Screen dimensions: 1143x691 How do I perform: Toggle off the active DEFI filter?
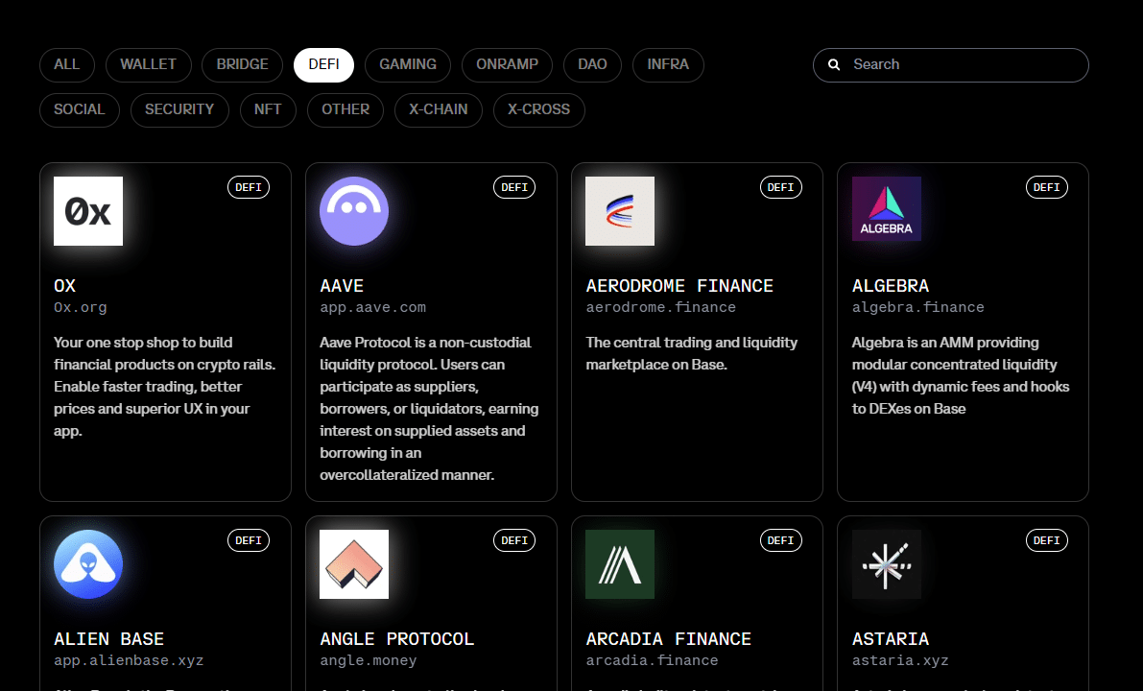(323, 64)
